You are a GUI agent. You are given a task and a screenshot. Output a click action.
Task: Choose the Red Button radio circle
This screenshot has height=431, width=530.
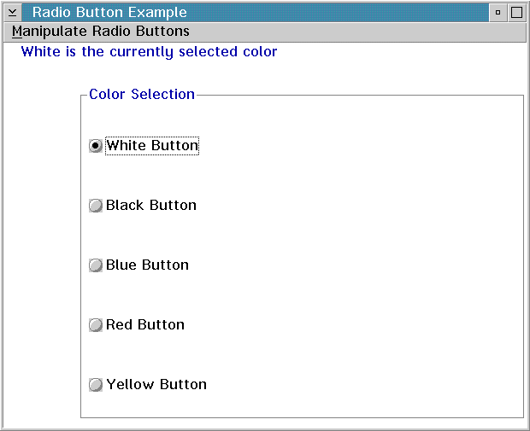point(96,325)
